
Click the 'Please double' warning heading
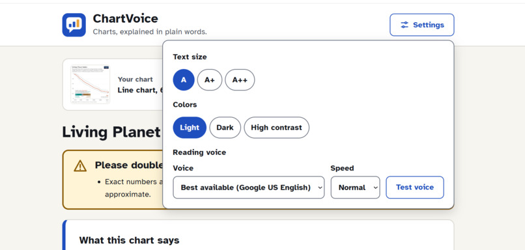pos(129,165)
